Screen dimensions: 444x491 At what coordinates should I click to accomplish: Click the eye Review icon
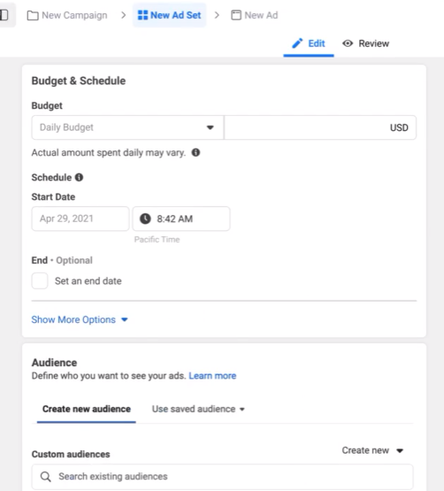click(x=348, y=43)
